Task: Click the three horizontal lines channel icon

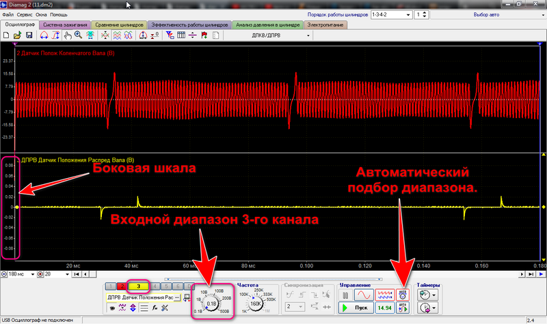Action: click(144, 308)
